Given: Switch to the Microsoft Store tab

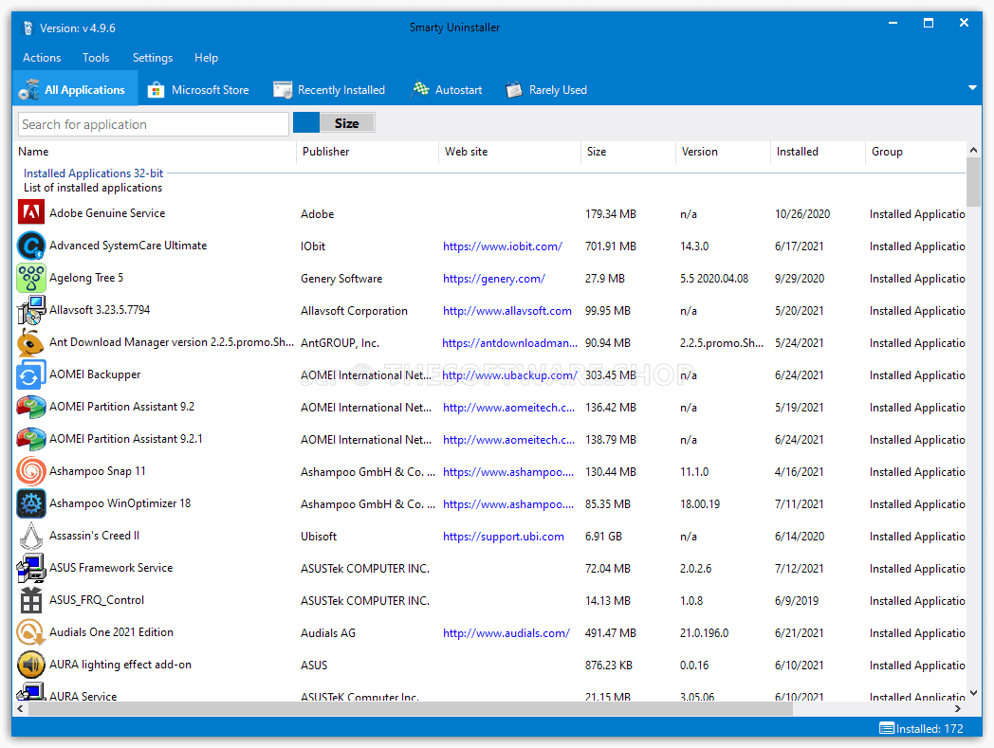Looking at the screenshot, I should point(198,90).
